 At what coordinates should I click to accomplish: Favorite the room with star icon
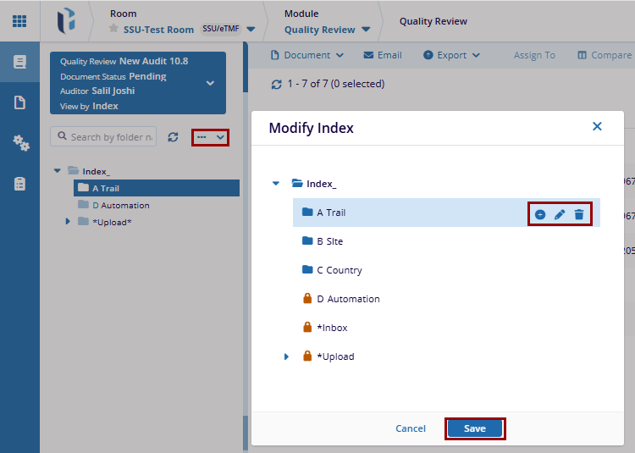[x=113, y=30]
